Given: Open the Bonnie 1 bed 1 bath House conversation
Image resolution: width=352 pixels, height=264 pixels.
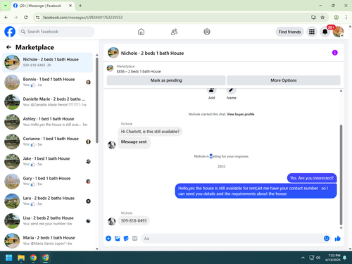Looking at the screenshot, I should click(47, 82).
